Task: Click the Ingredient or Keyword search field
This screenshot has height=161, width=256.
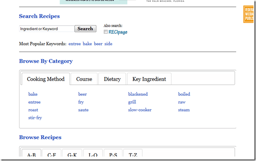Action: pos(47,29)
